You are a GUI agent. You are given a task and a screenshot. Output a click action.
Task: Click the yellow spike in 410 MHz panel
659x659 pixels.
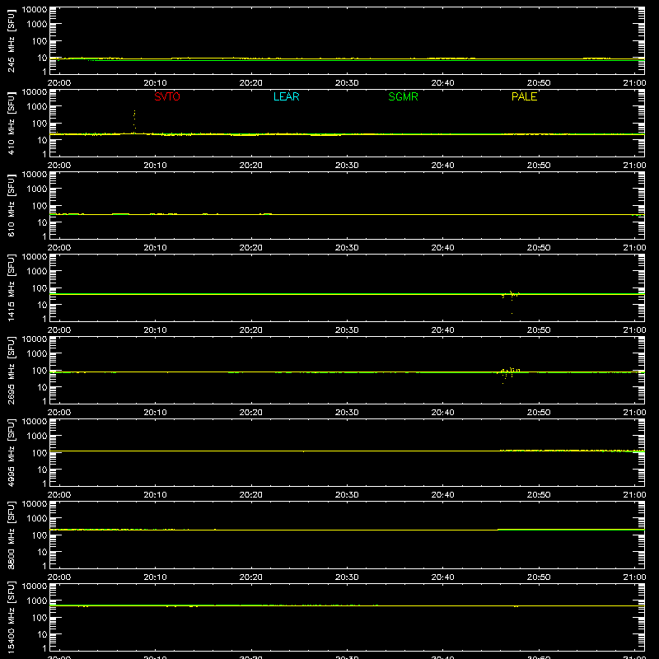(x=134, y=121)
